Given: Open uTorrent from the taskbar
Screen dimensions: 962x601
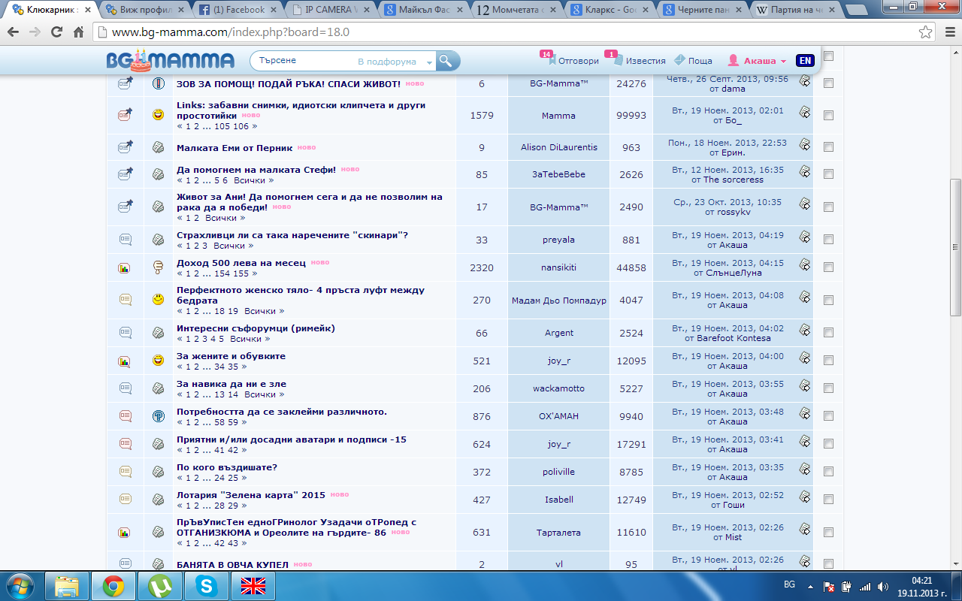Looking at the screenshot, I should 159,585.
